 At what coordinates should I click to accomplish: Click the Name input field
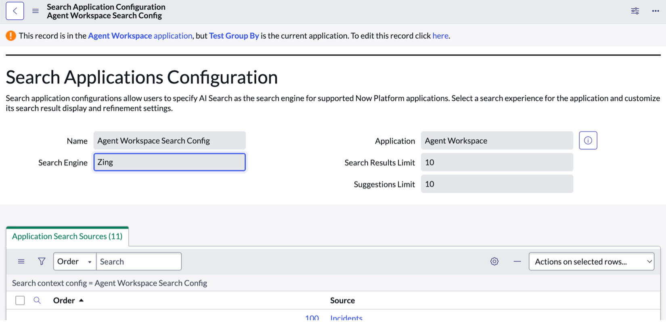click(170, 140)
